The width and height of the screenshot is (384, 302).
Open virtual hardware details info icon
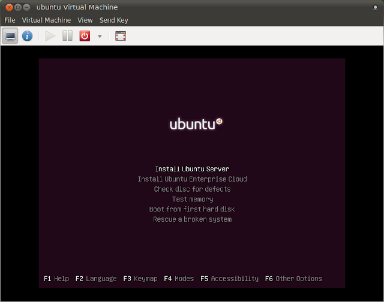click(x=28, y=36)
